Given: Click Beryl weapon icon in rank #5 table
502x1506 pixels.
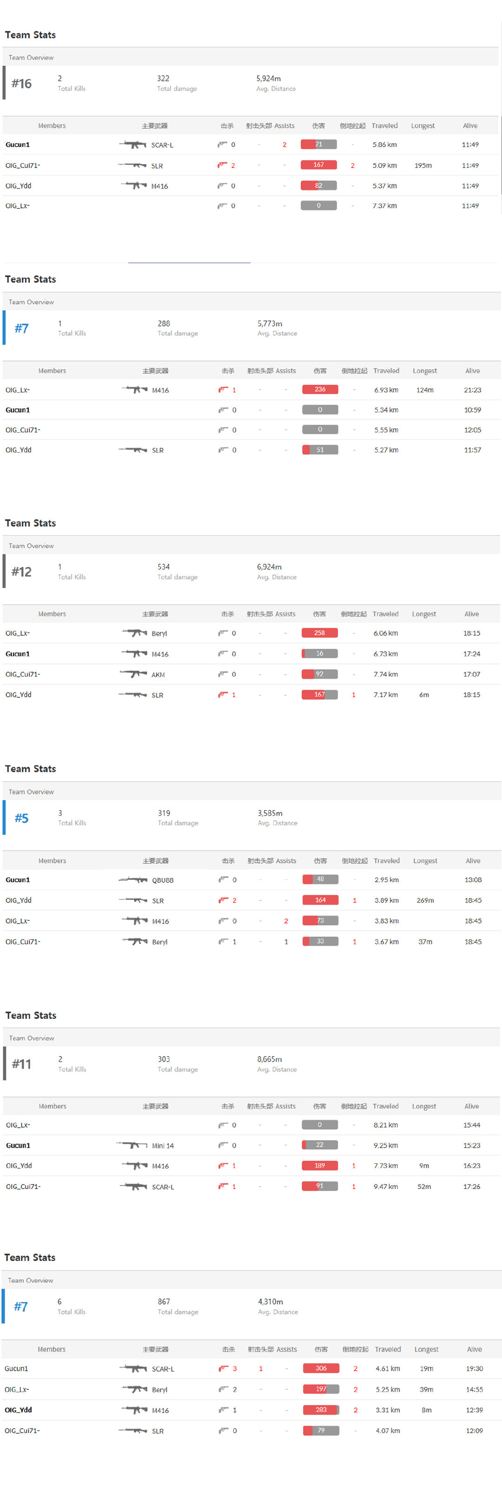Looking at the screenshot, I should point(134,941).
